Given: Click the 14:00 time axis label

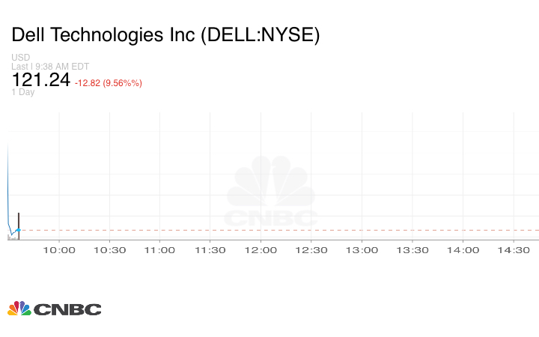Looking at the screenshot, I should (463, 250).
